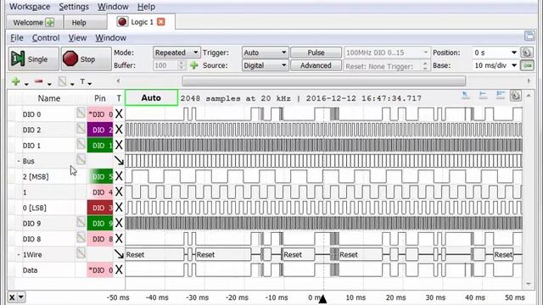Collapse the 1Wire group
Screen dimensions: 543x305
pos(19,255)
